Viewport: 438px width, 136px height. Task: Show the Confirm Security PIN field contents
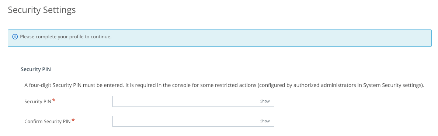(x=265, y=121)
